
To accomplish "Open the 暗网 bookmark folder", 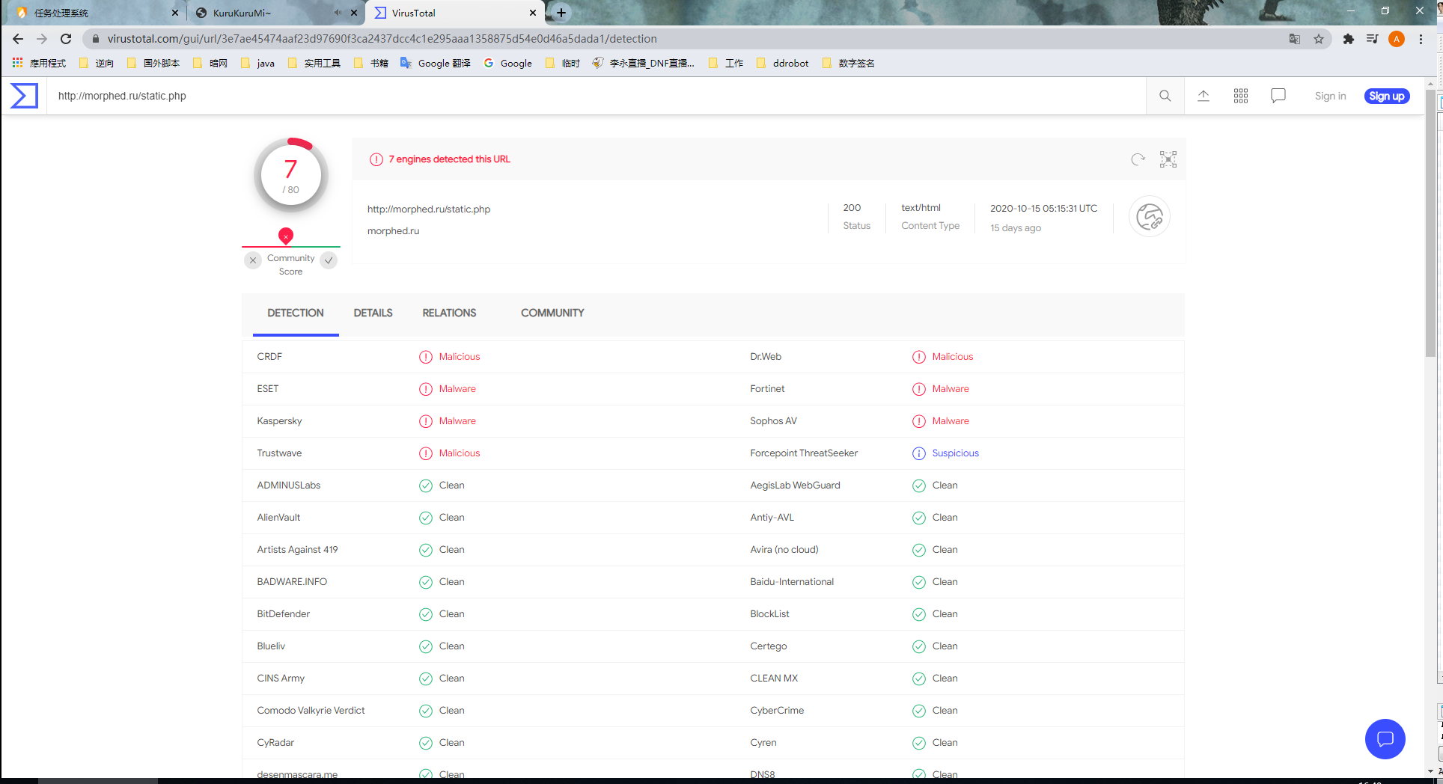I will [210, 63].
